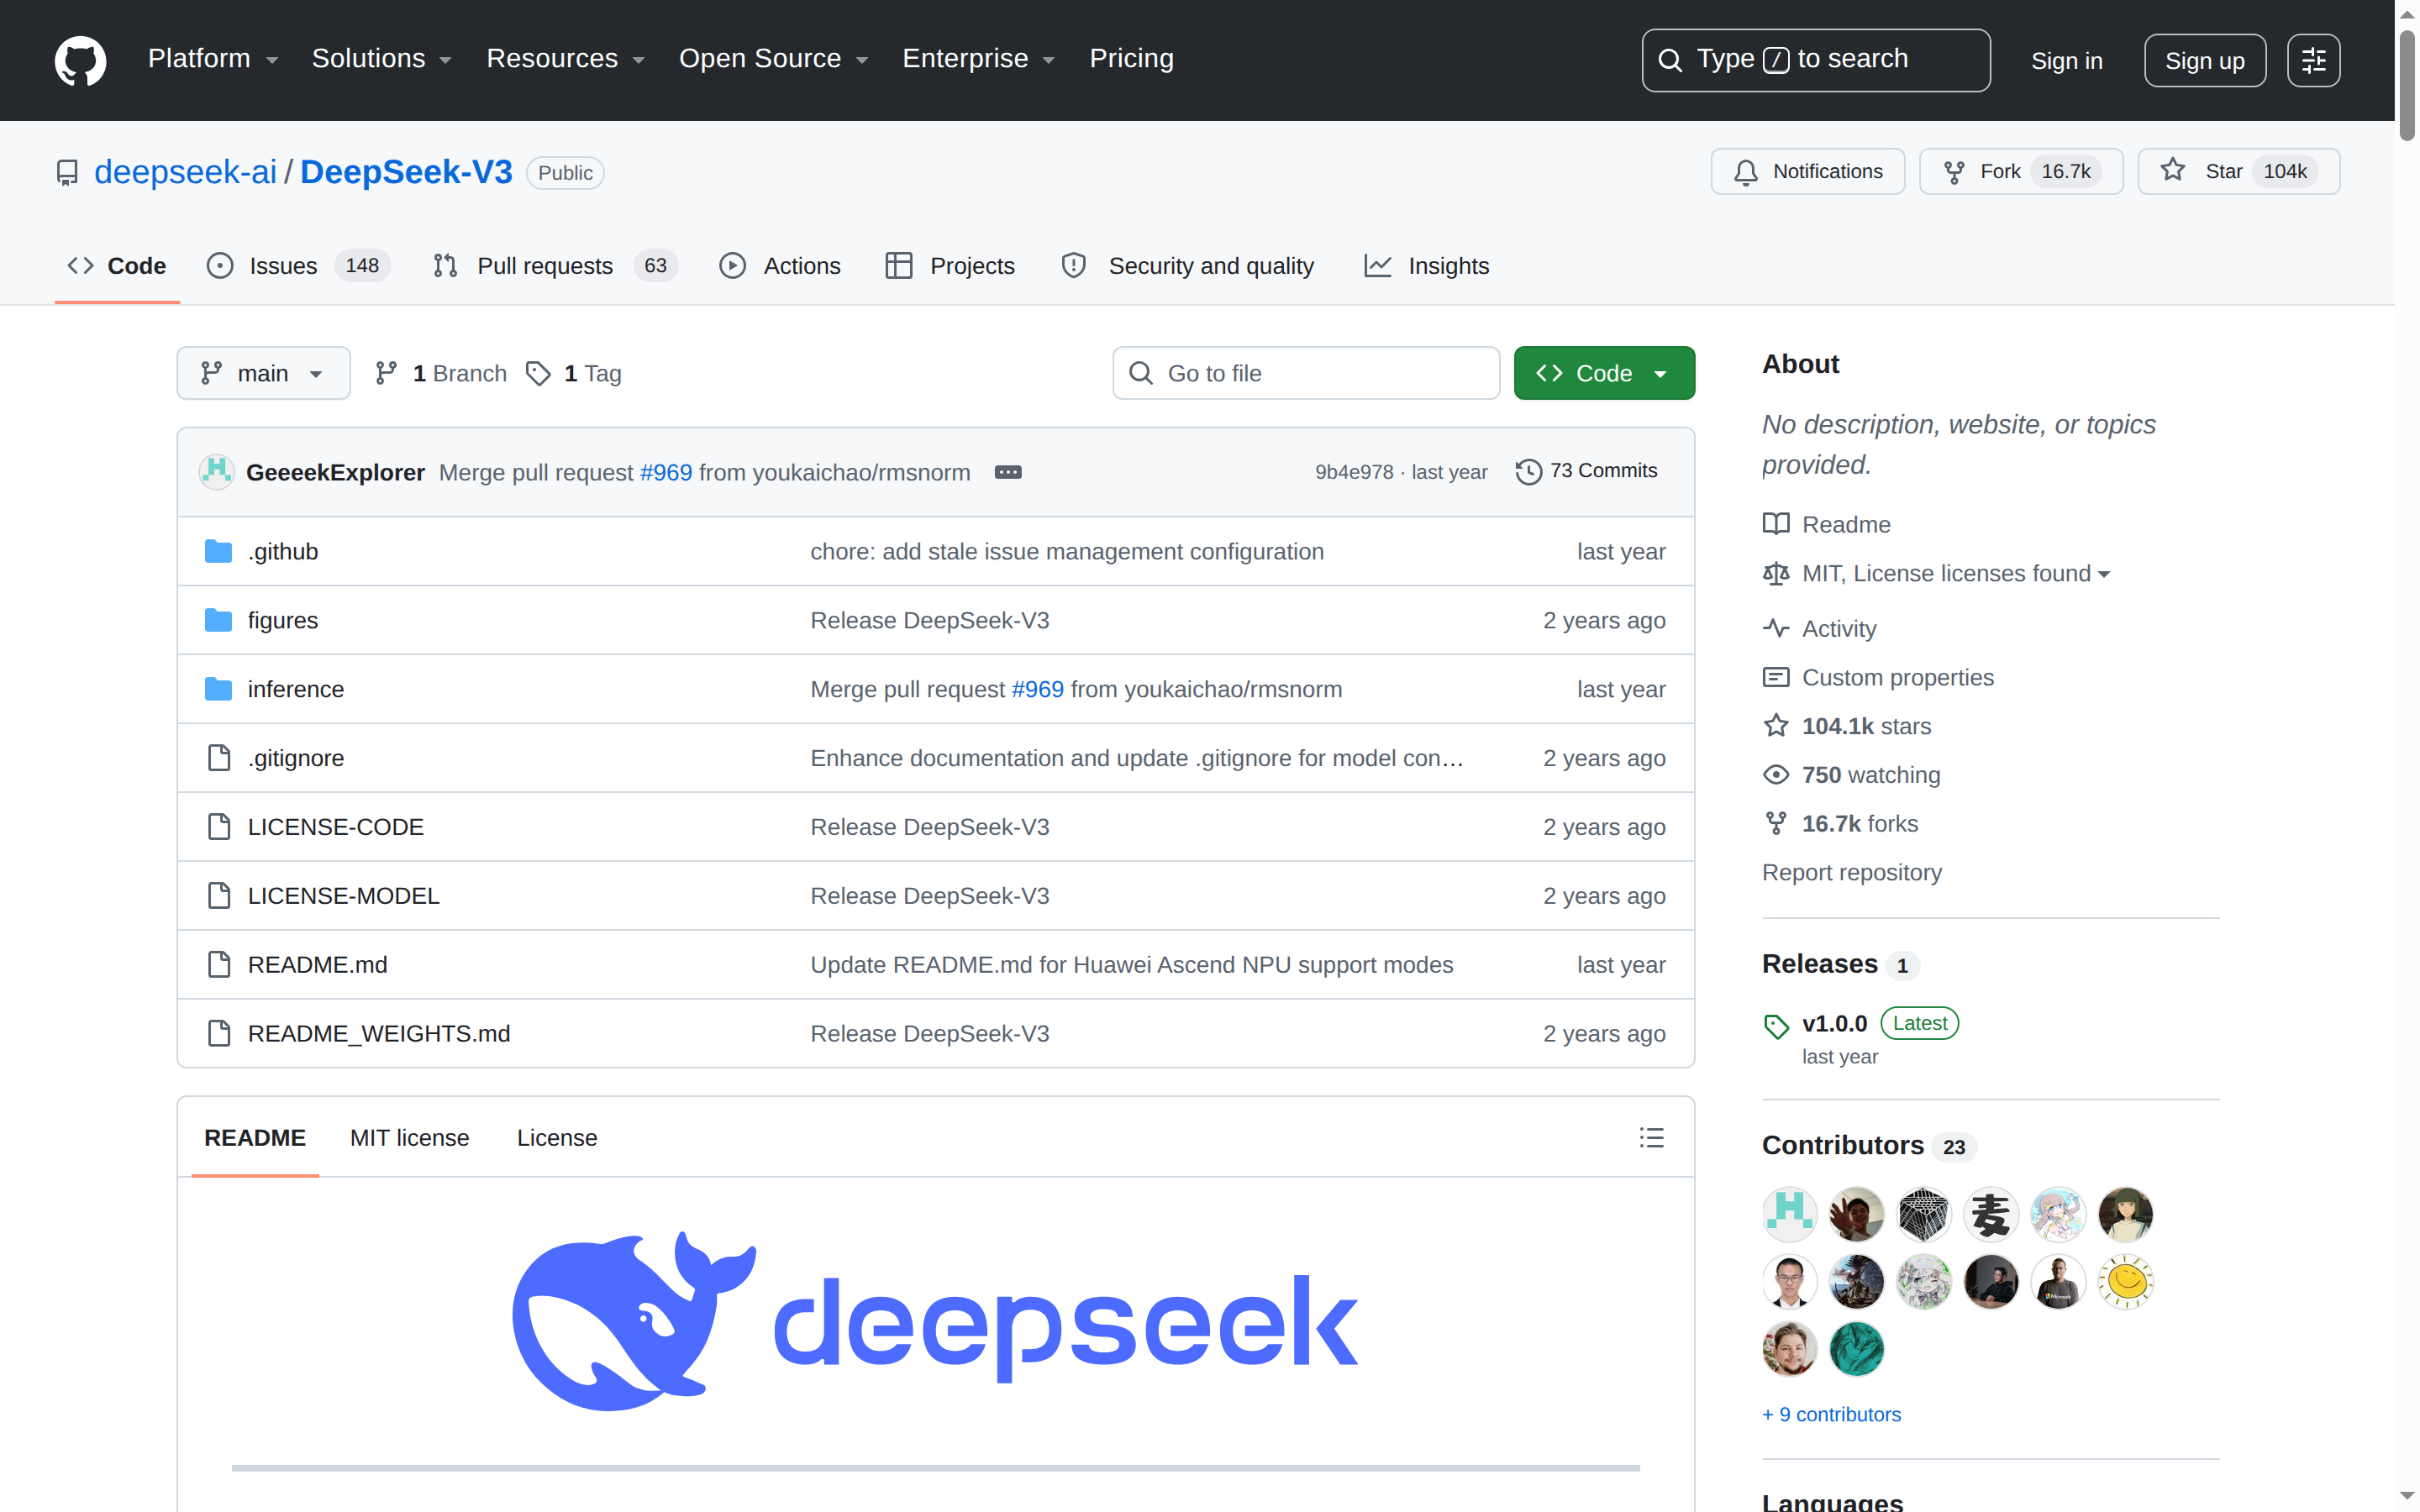Click the GitHub Octocat logo

coord(80,60)
